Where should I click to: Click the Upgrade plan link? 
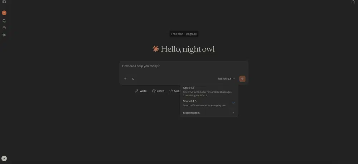click(x=191, y=34)
